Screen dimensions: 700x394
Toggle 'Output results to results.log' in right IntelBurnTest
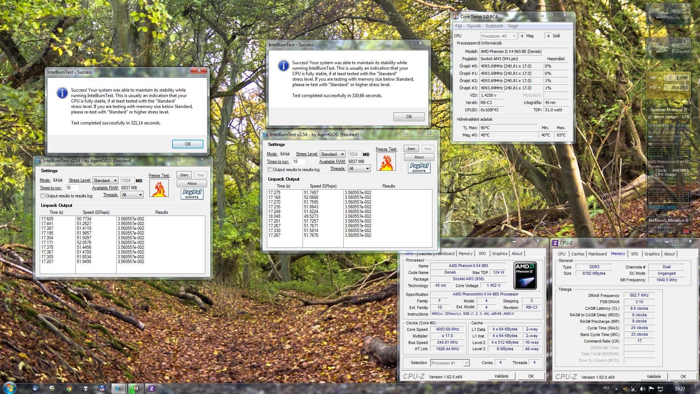pos(270,170)
